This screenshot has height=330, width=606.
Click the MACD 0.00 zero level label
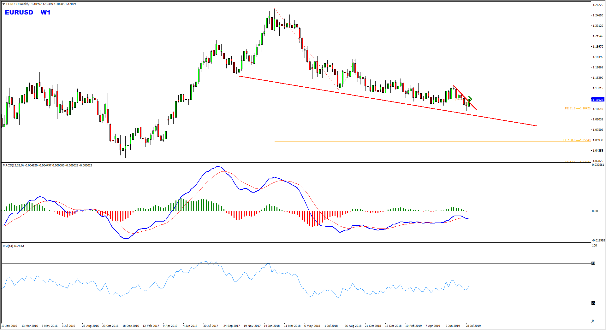[595, 211]
